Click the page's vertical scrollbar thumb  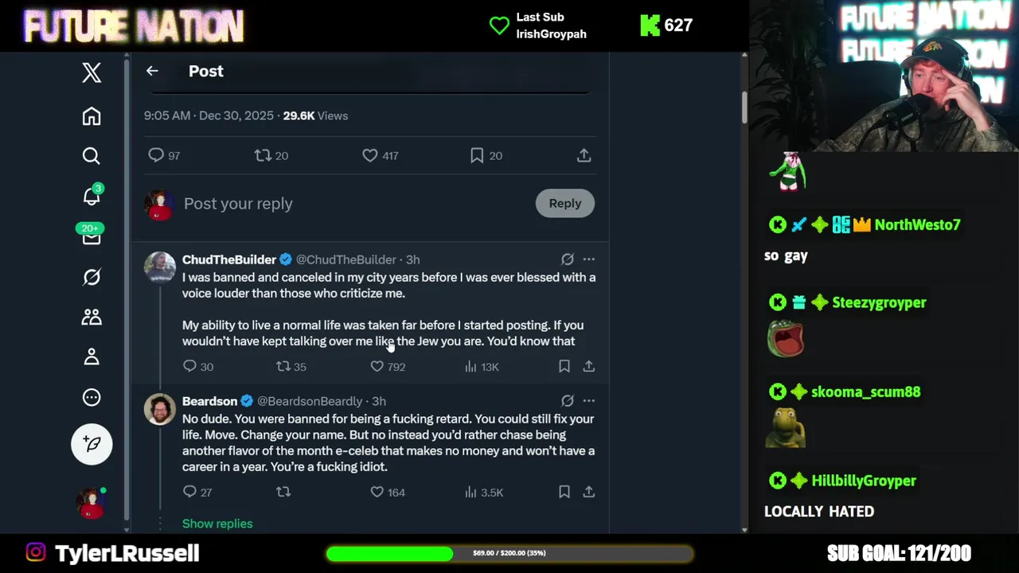click(744, 107)
